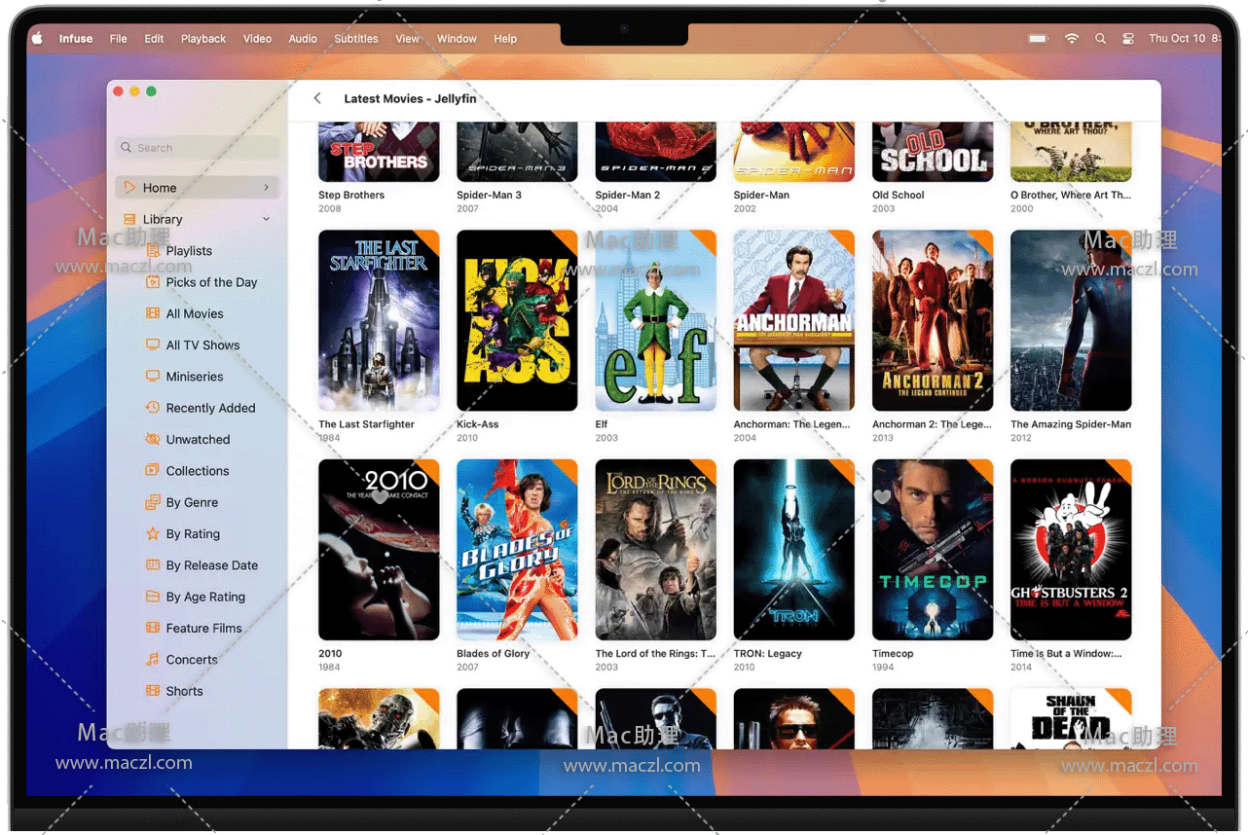Open the Recently Added clock icon

[152, 408]
